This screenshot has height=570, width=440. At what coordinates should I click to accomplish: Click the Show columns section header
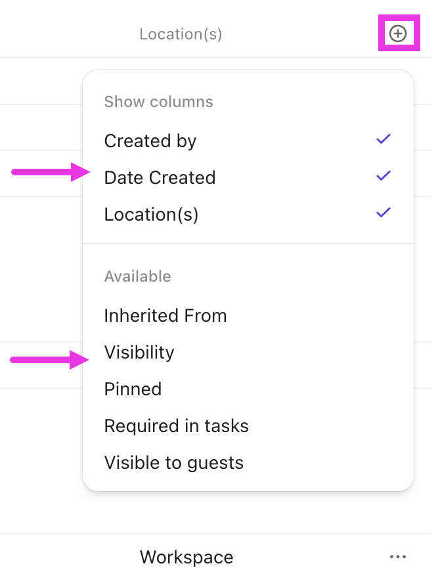(x=158, y=102)
